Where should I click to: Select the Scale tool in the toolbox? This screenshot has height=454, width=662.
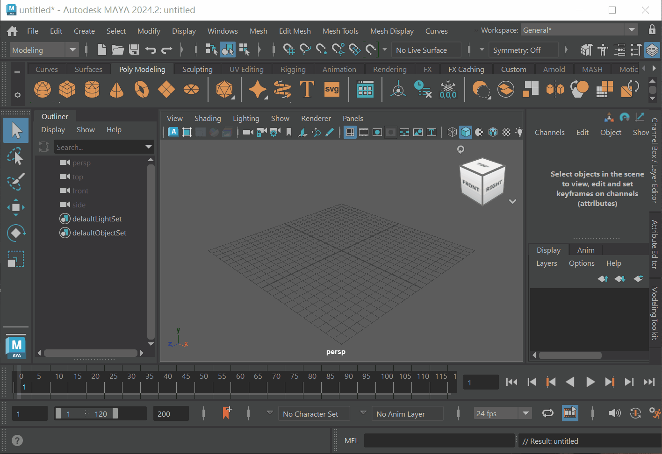pyautogui.click(x=15, y=259)
